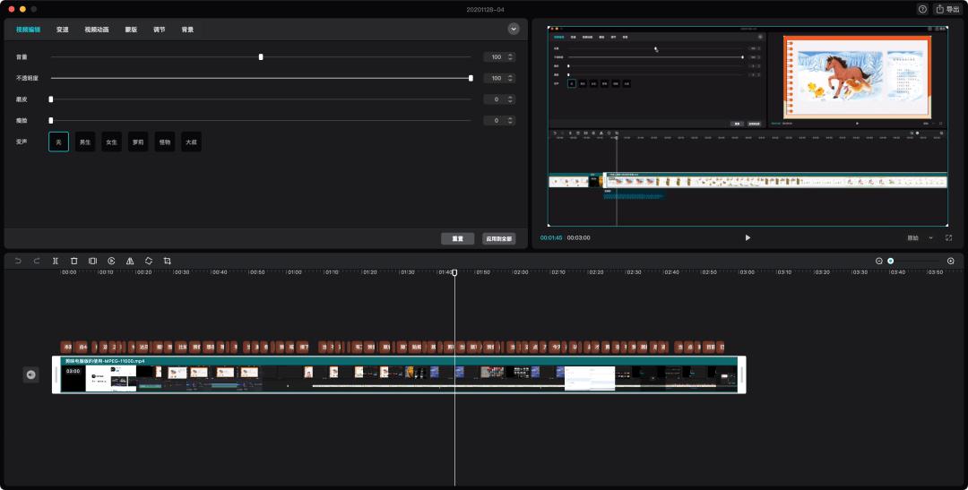Click the Mirror flip icon
The height and width of the screenshot is (490, 968).
tap(130, 261)
